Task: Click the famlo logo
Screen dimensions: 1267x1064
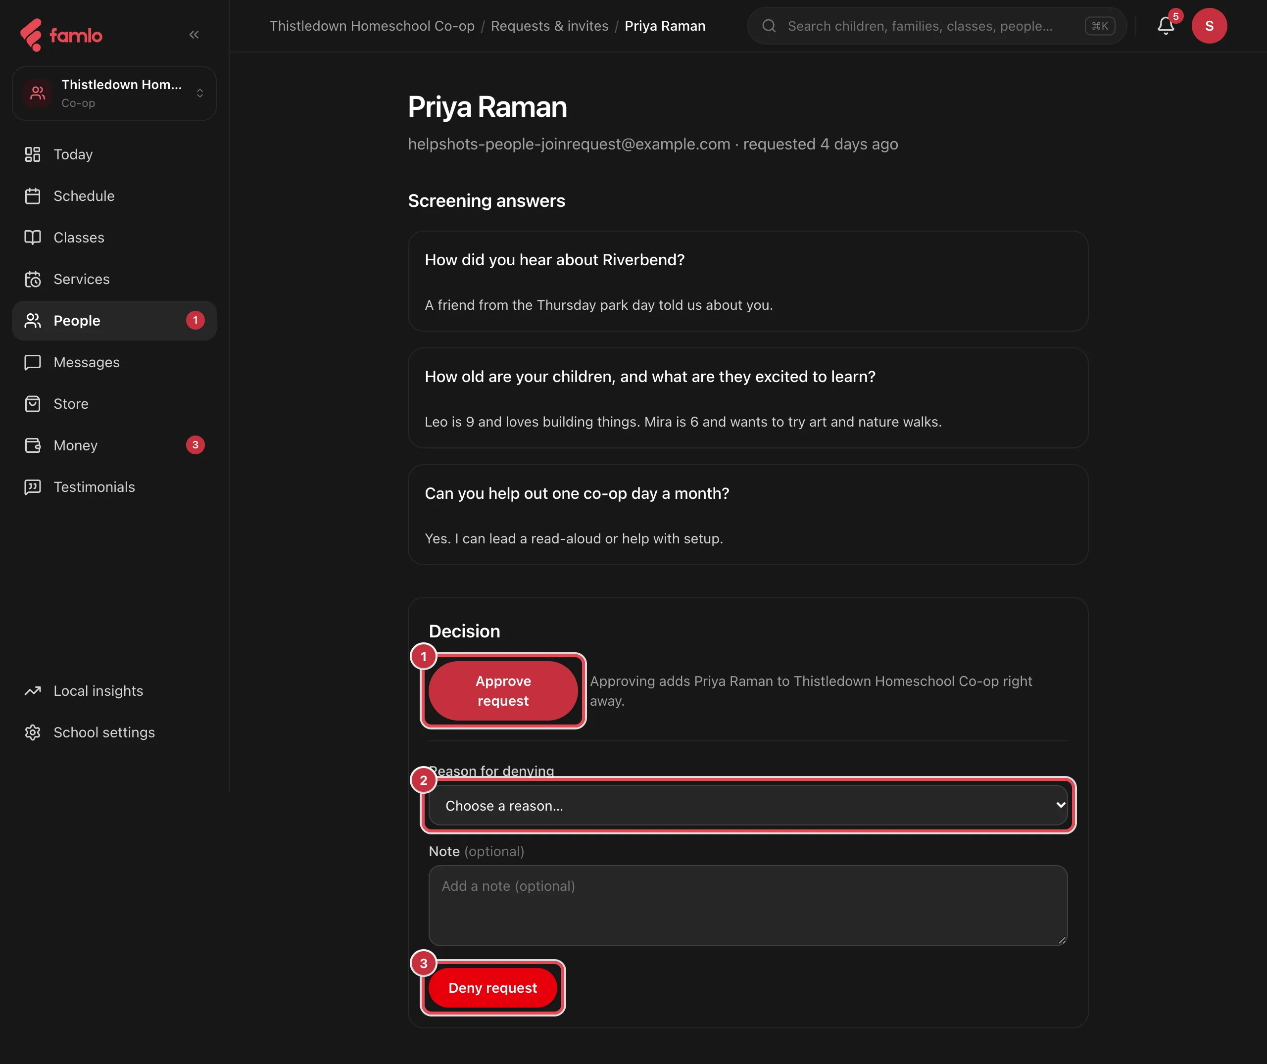Action: (x=61, y=35)
